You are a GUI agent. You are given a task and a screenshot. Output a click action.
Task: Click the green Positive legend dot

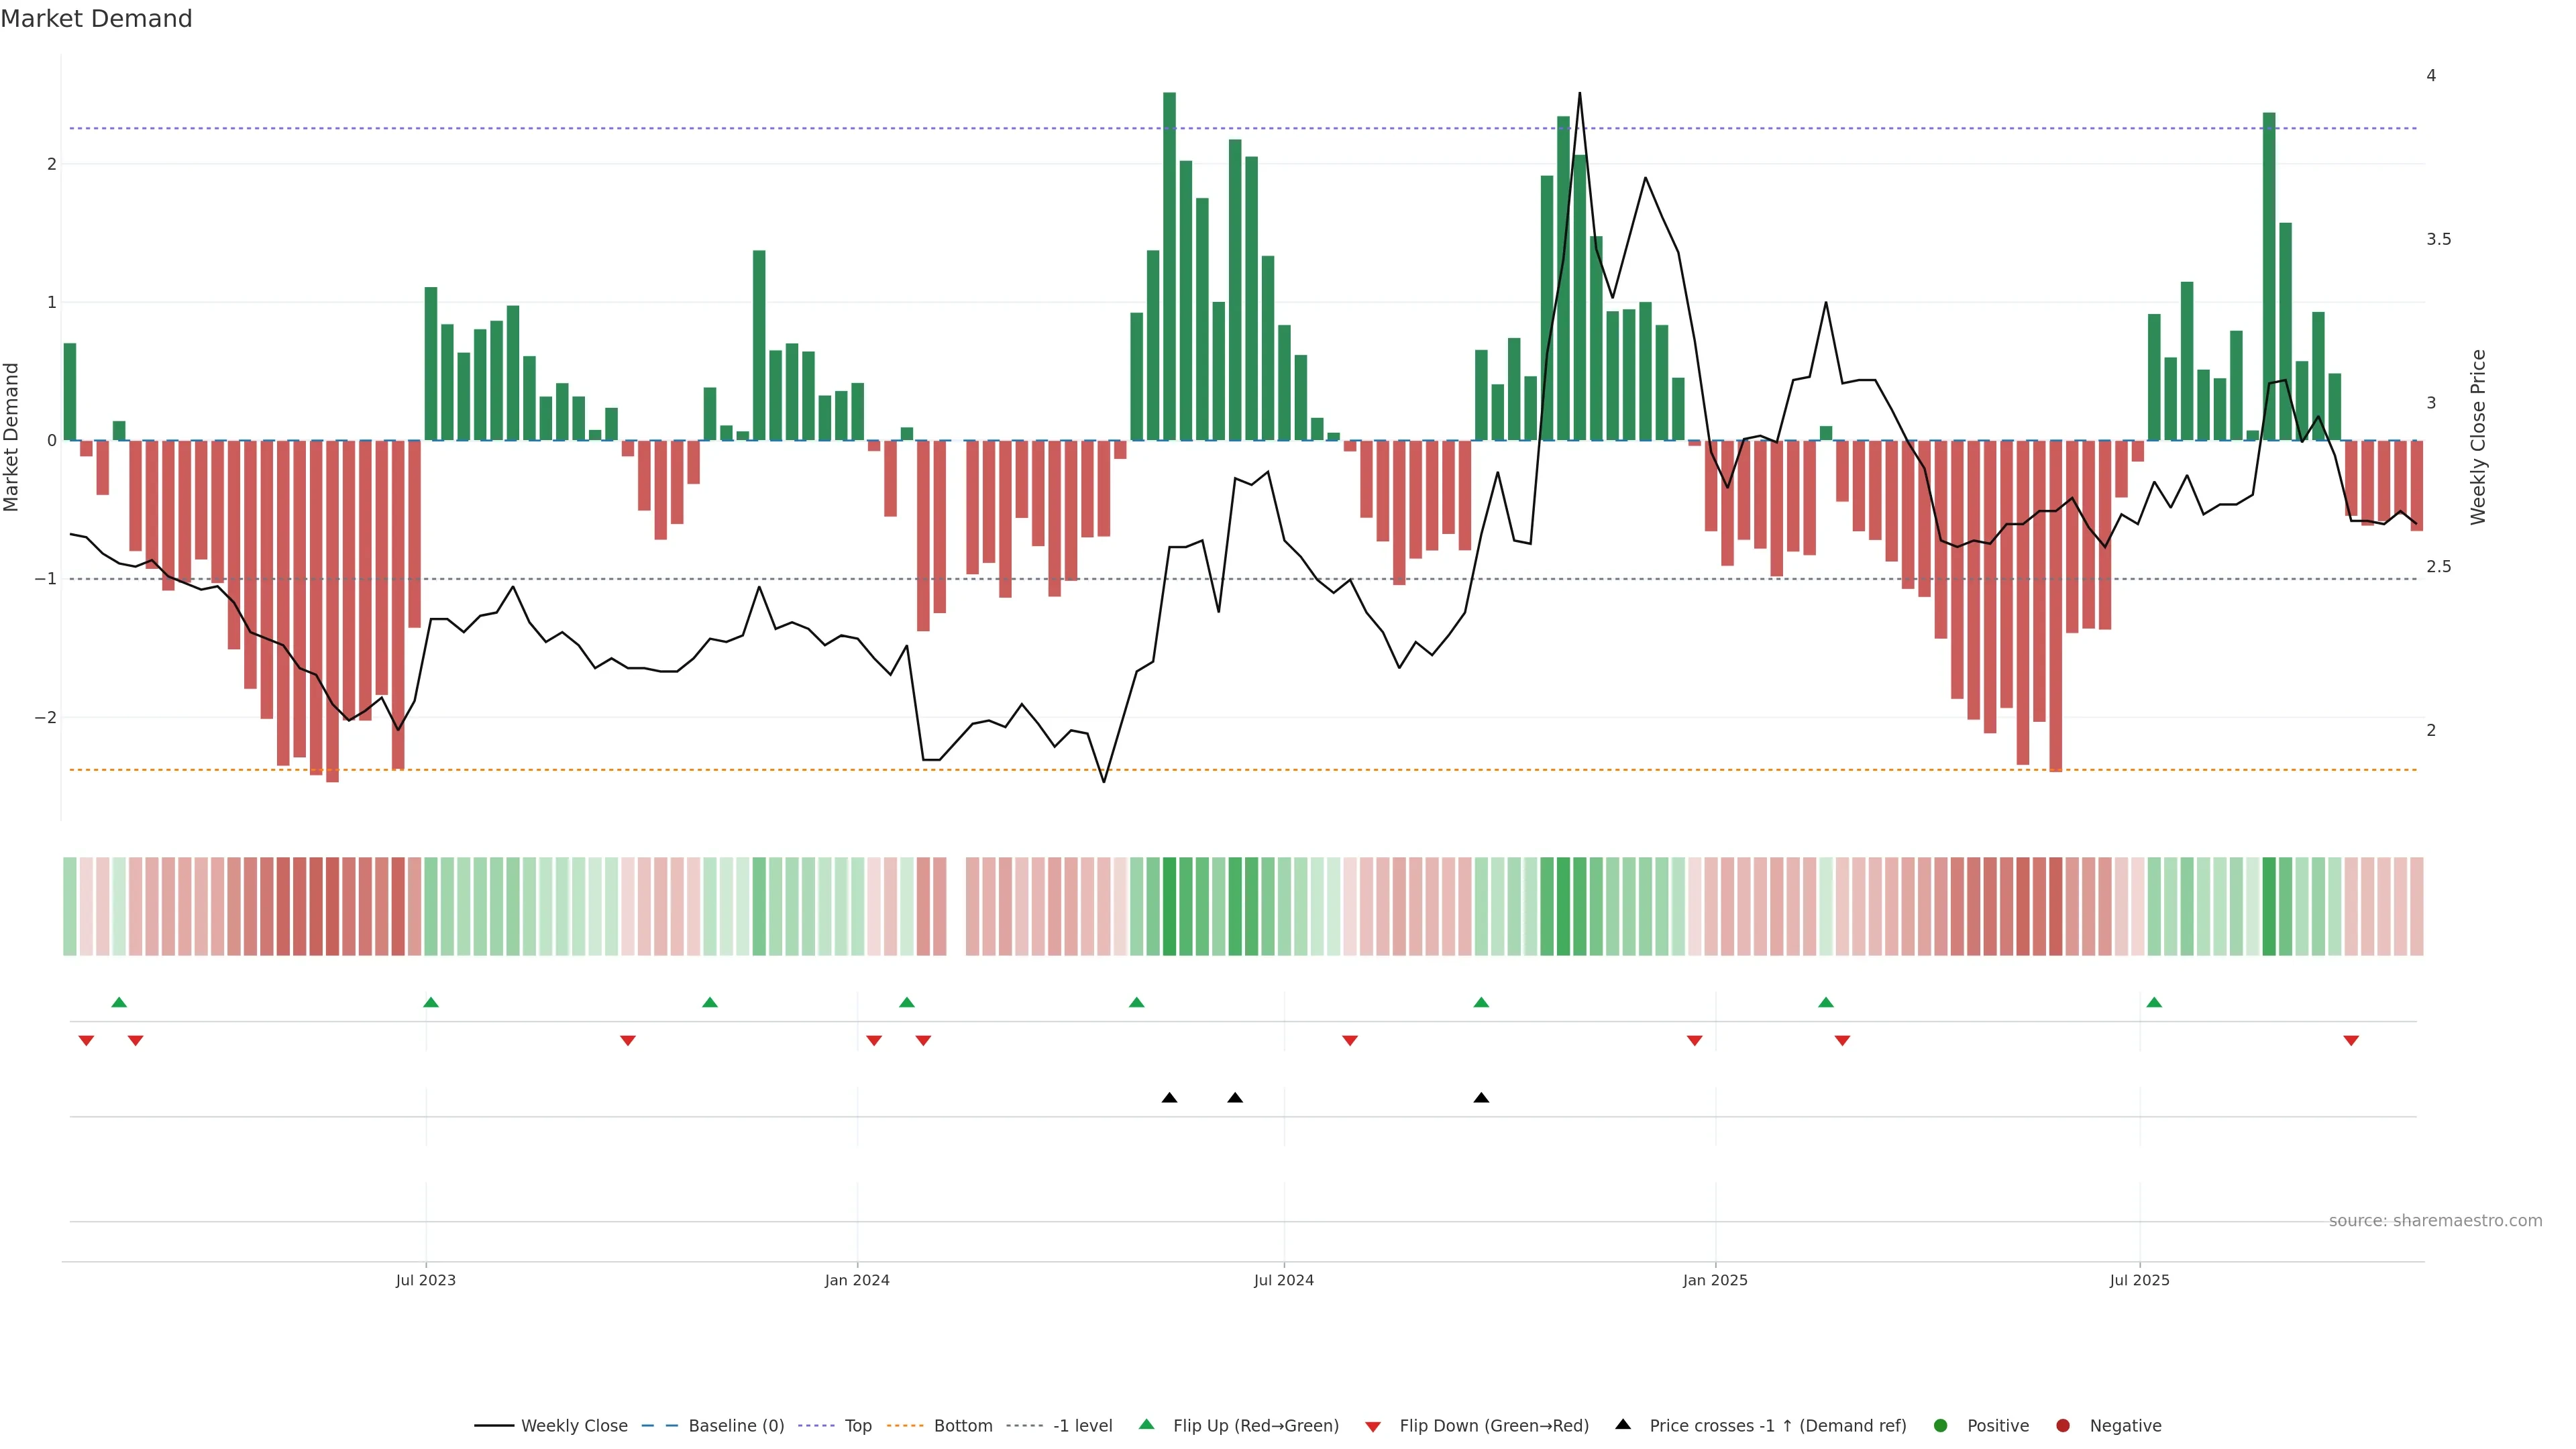pyautogui.click(x=1941, y=1426)
